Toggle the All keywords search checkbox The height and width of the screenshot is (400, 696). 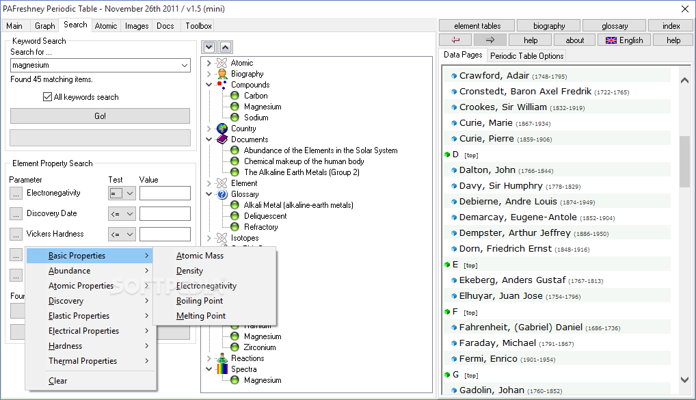tap(48, 97)
